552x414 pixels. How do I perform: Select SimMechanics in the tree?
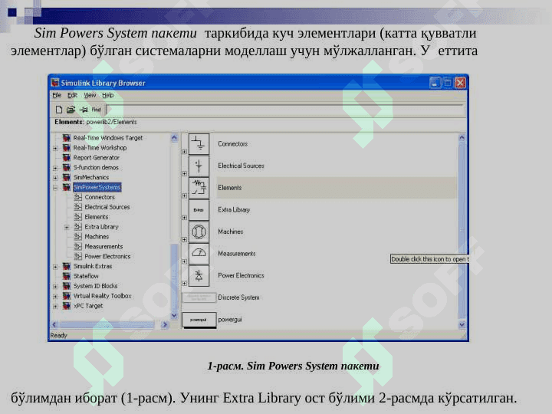(x=90, y=177)
